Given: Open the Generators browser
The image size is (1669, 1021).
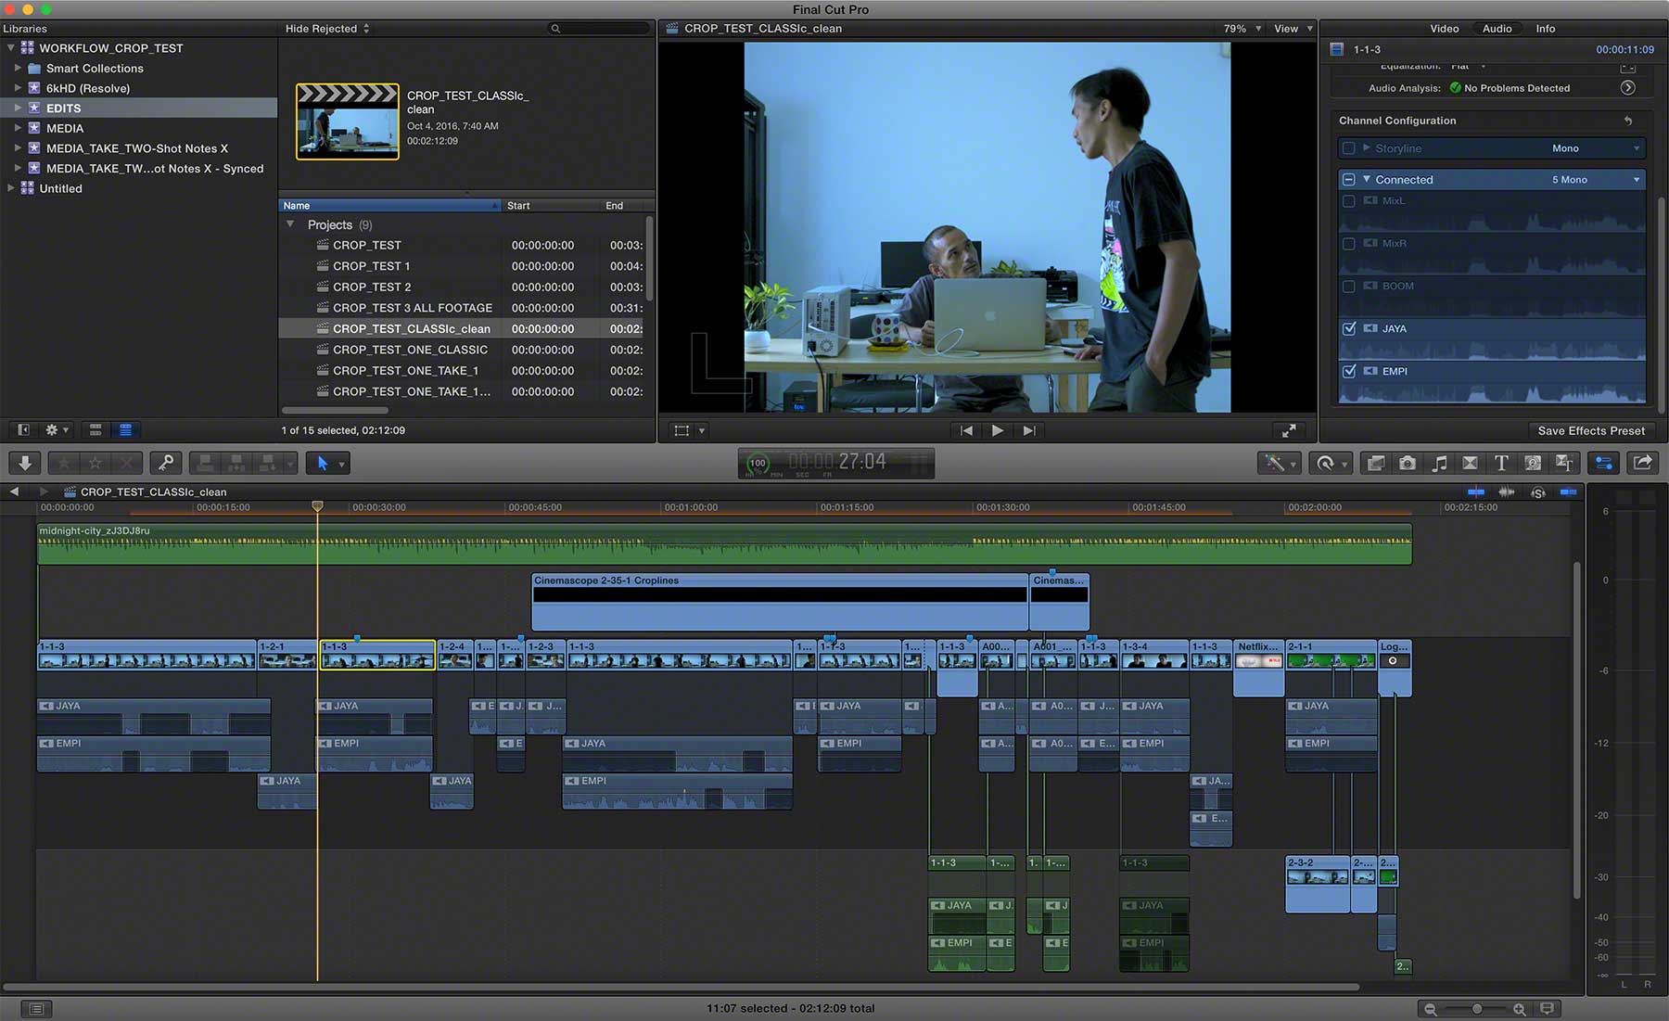Looking at the screenshot, I should (x=1533, y=463).
